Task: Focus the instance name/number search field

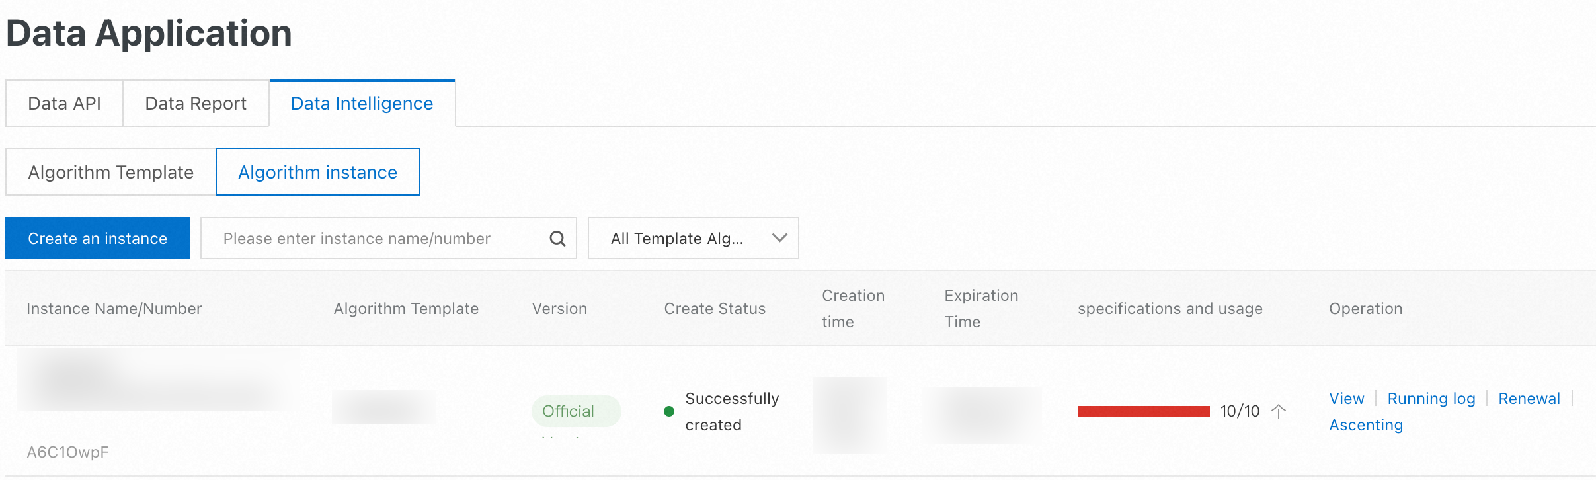Action: click(x=389, y=238)
